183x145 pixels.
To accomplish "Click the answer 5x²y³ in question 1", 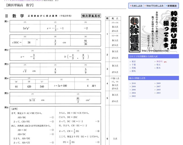I will pos(26,28).
